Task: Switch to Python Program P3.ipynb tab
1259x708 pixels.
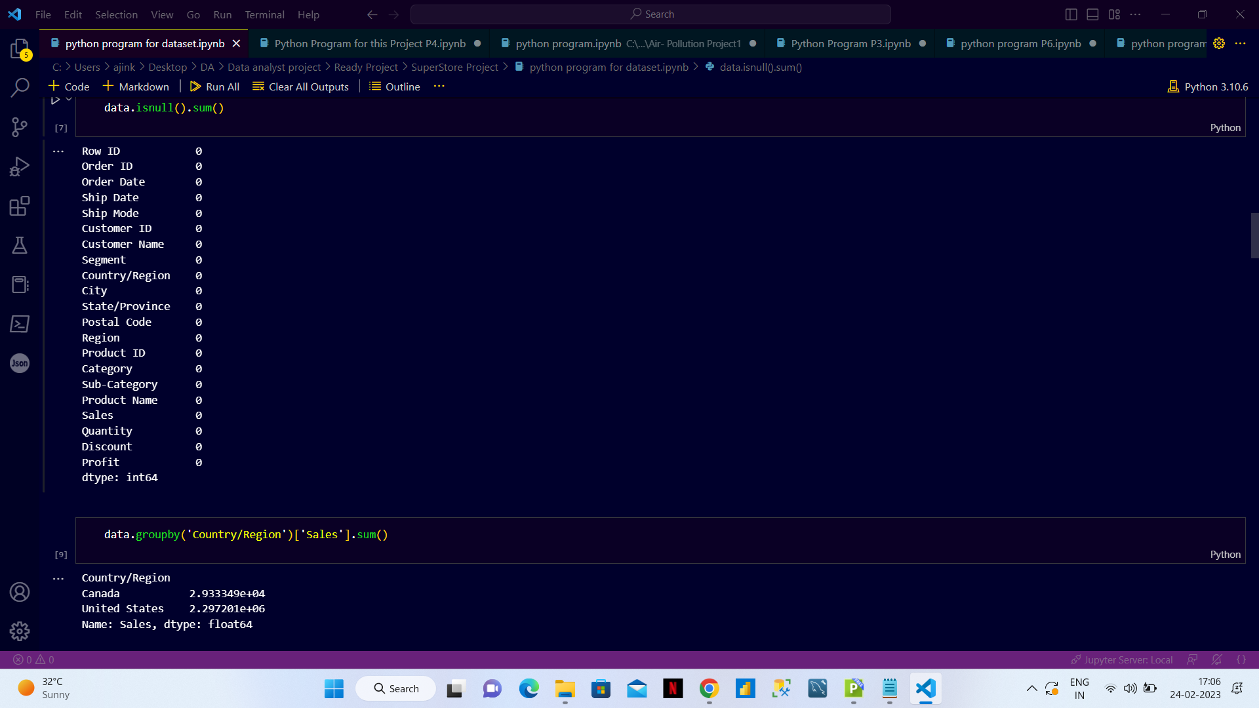Action: pyautogui.click(x=850, y=43)
